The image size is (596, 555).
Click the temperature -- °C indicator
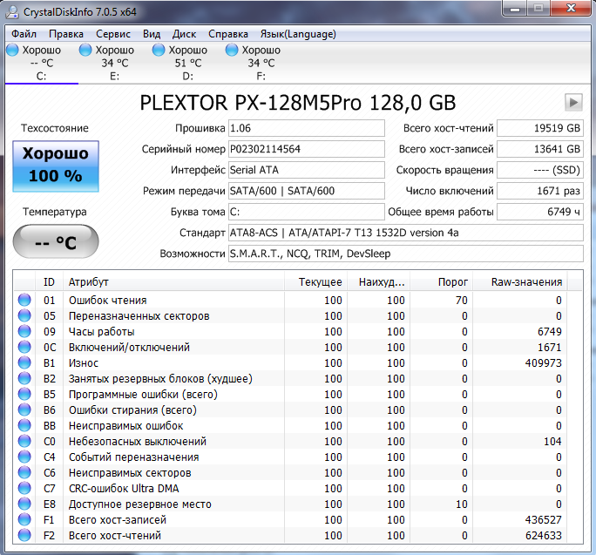56,241
